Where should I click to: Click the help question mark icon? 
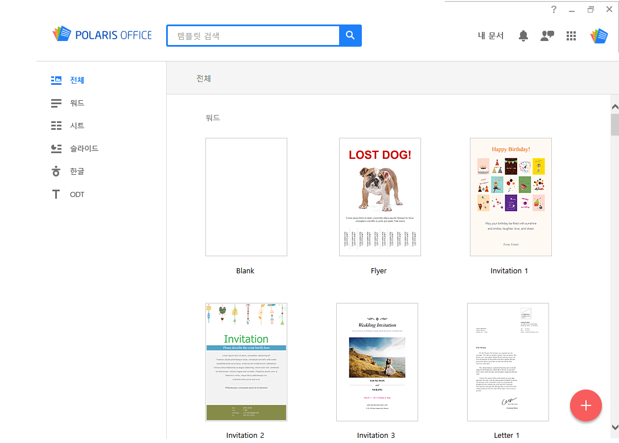554,10
